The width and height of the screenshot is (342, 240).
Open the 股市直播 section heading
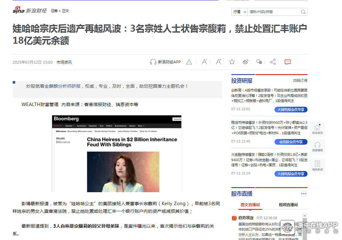[242, 193]
